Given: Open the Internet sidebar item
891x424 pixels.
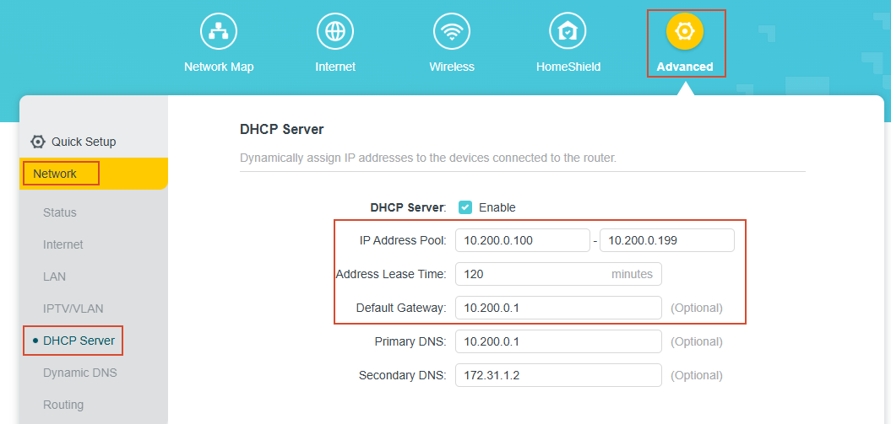Looking at the screenshot, I should (x=63, y=245).
